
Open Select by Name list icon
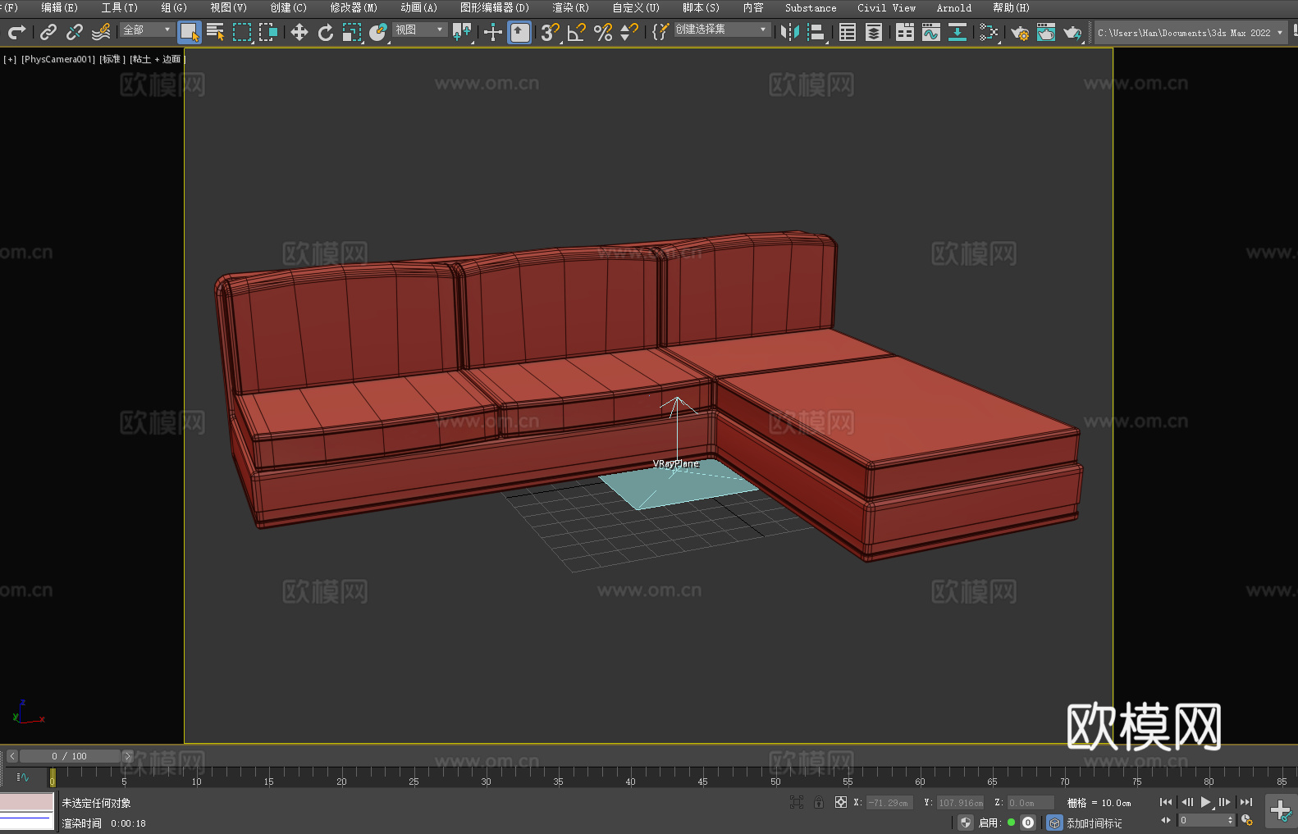point(216,32)
